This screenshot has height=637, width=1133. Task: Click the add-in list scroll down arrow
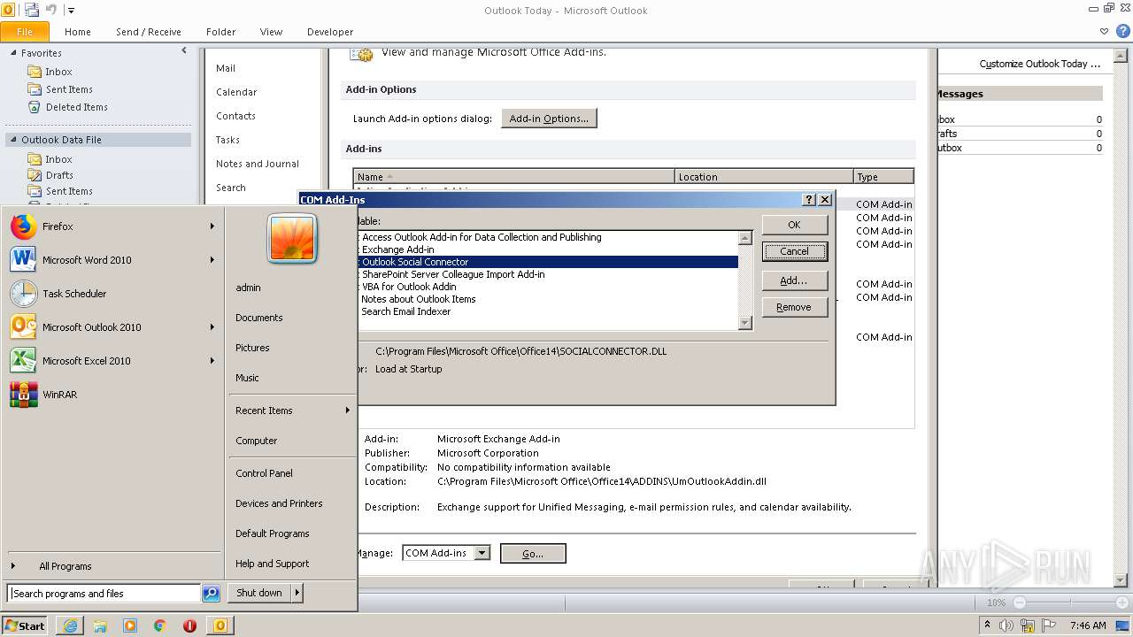coord(745,323)
